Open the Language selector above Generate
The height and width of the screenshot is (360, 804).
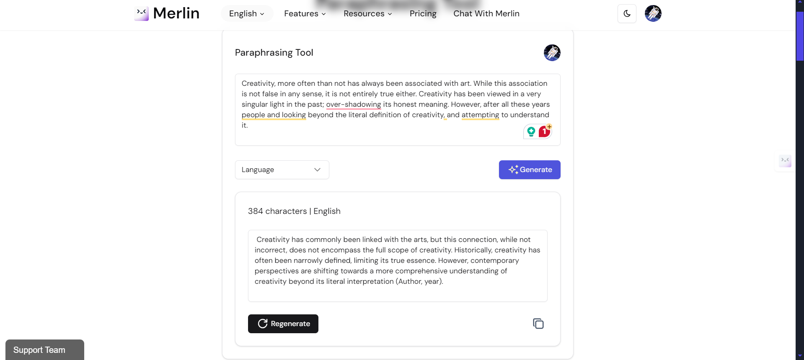click(x=282, y=170)
